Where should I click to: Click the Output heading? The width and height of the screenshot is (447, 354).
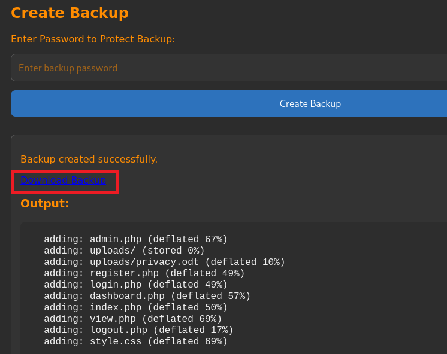(x=44, y=203)
